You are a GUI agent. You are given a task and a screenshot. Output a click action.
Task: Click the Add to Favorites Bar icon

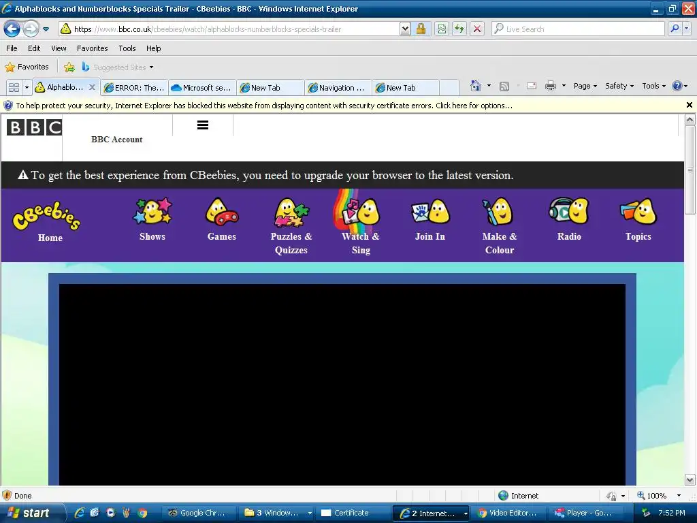pos(69,67)
